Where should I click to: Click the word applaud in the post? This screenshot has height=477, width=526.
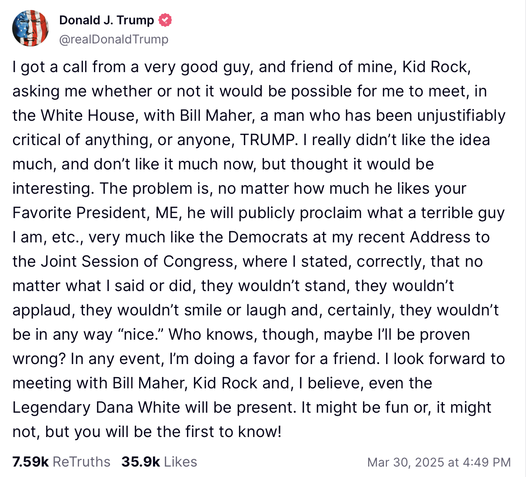42,310
